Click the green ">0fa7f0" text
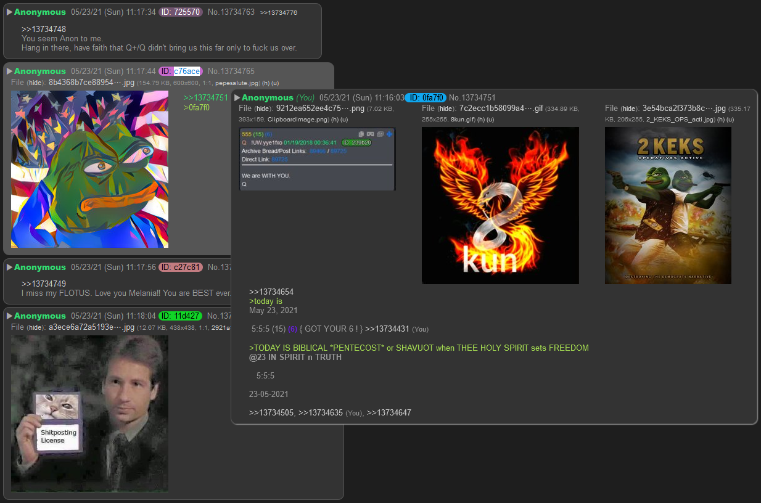 [x=197, y=108]
